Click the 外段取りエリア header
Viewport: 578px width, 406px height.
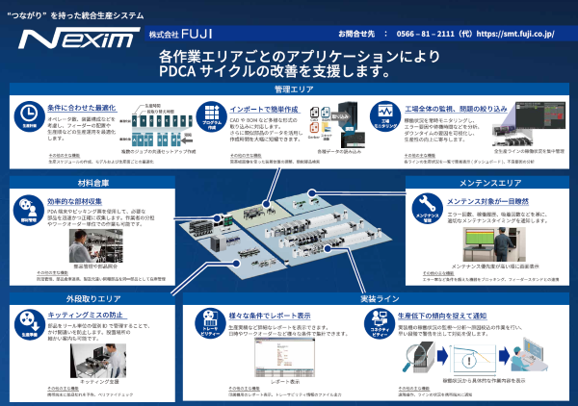(90, 299)
